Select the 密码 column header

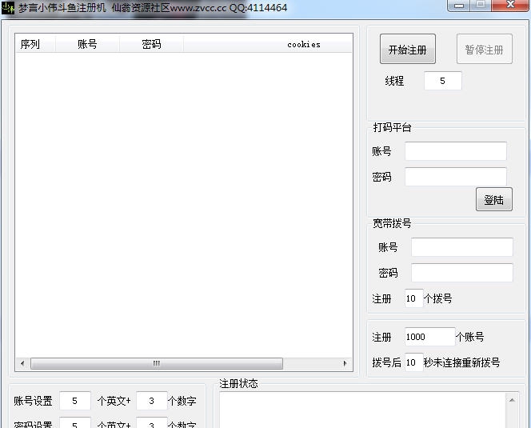point(151,44)
